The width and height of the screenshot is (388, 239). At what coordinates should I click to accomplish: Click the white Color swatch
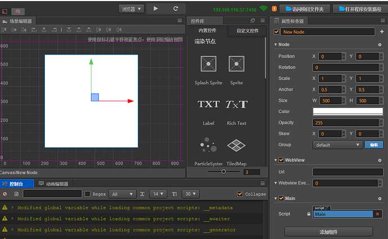click(x=348, y=111)
